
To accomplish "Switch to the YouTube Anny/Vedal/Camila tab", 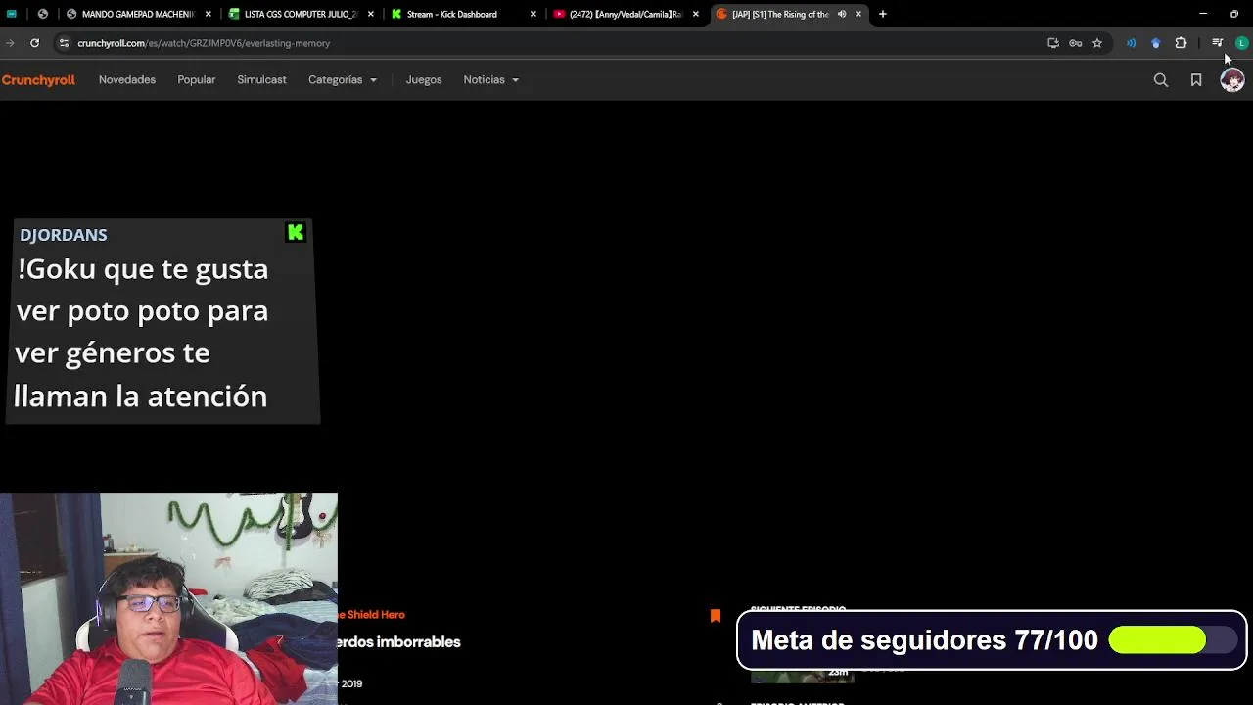I will click(x=625, y=14).
